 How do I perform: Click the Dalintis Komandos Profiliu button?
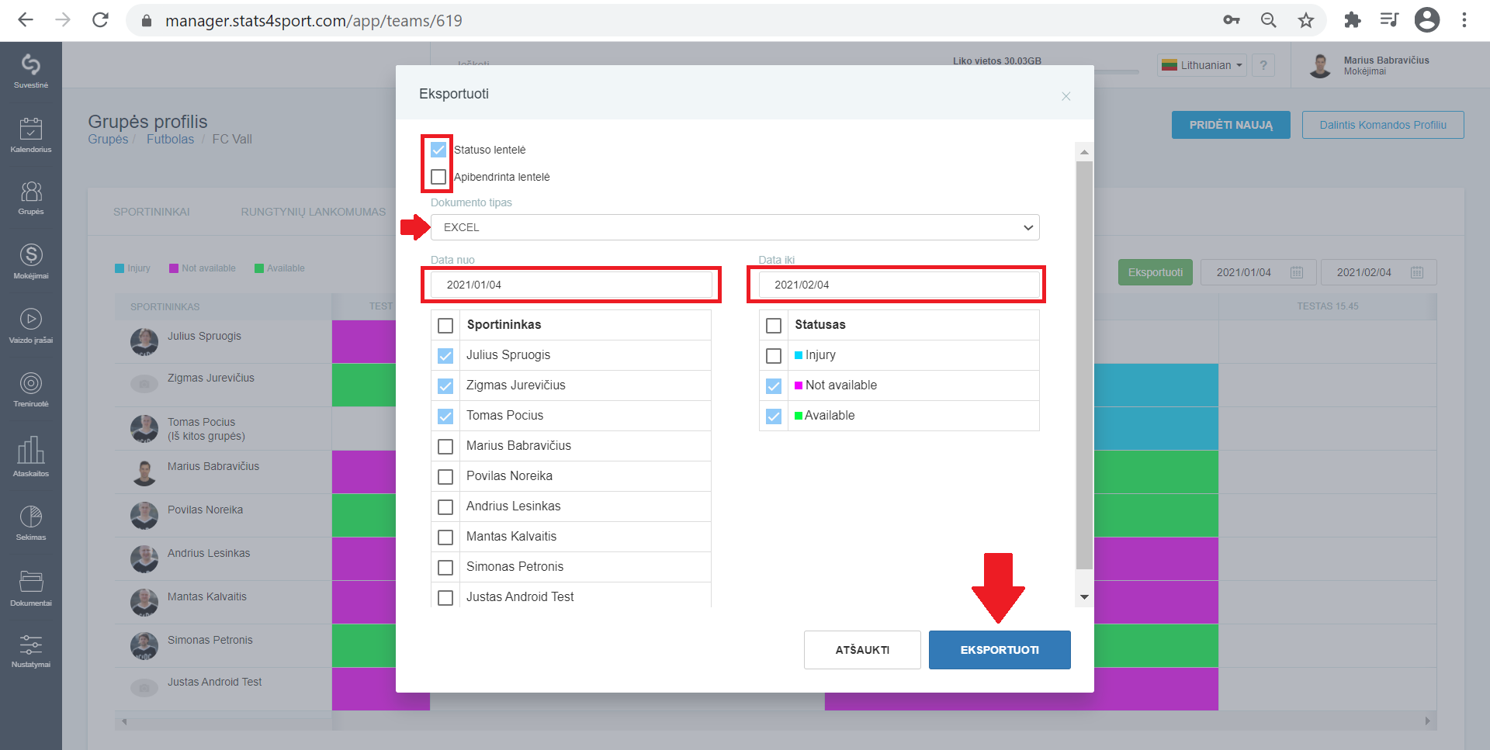coord(1383,125)
